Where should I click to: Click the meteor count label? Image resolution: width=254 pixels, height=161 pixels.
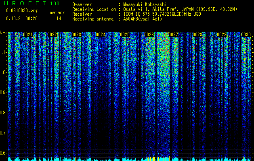(x=57, y=12)
